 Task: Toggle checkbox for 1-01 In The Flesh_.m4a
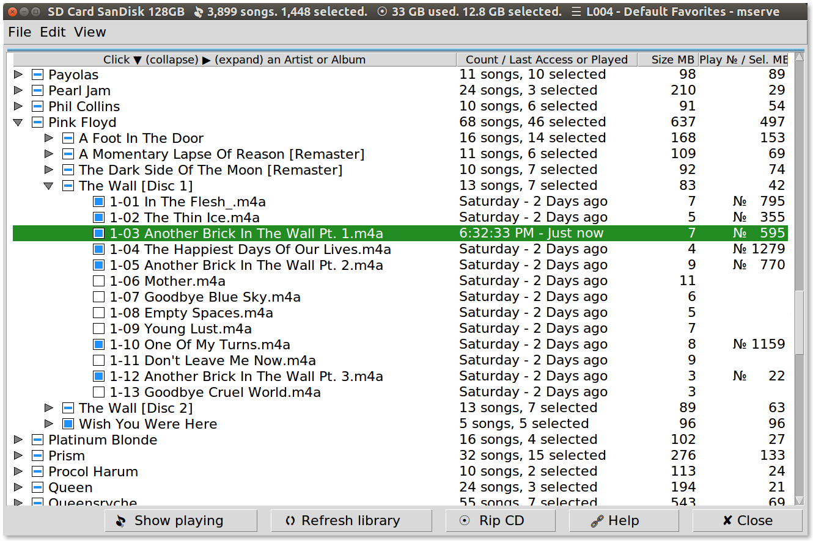98,202
